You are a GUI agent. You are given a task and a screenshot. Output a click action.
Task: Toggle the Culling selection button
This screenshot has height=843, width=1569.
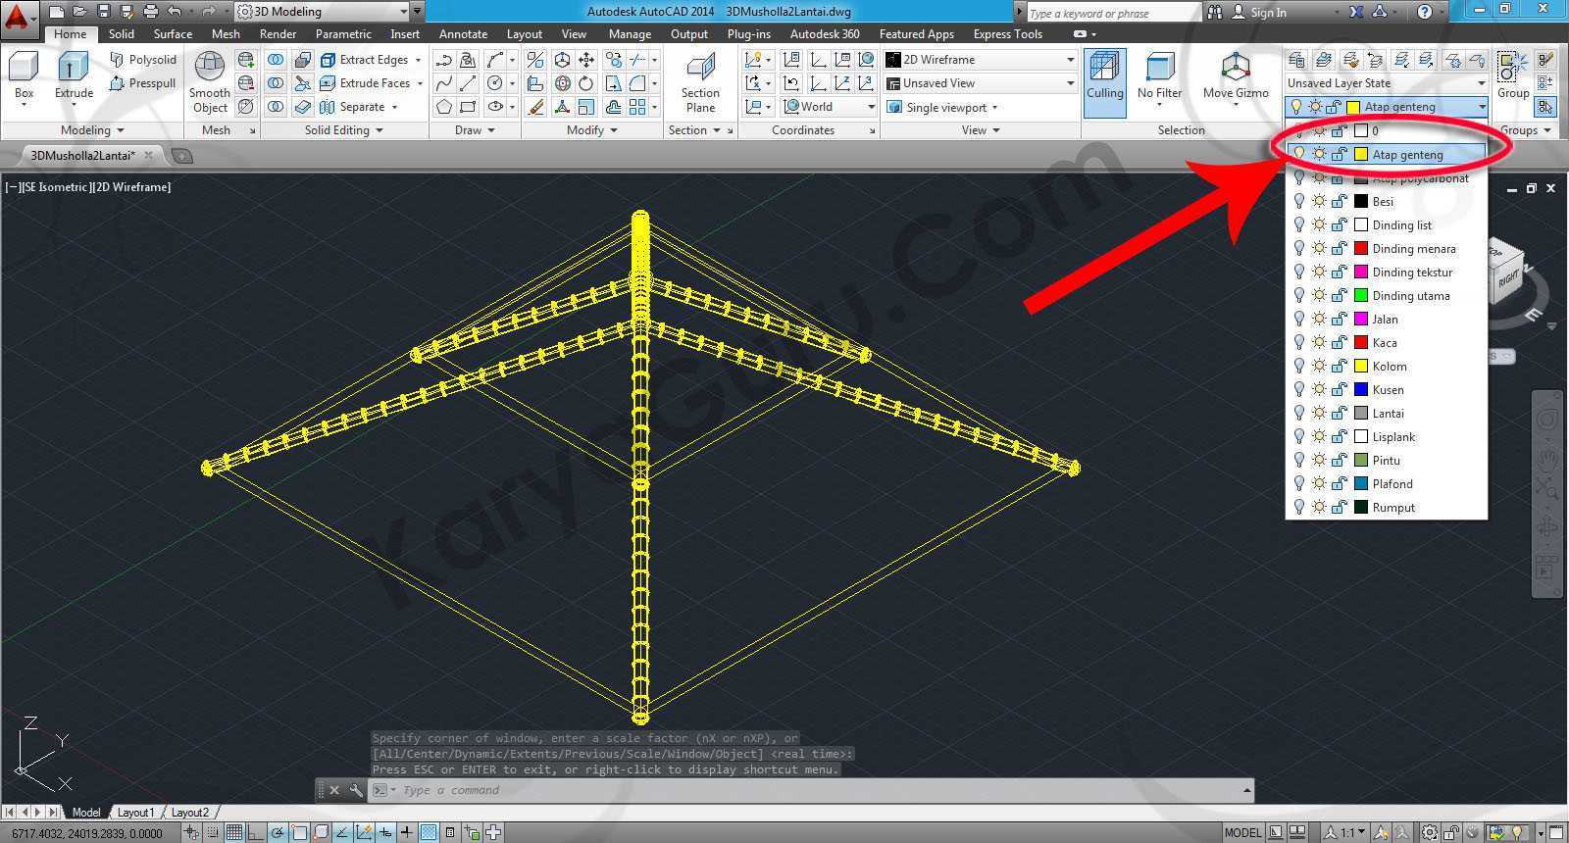click(x=1104, y=78)
